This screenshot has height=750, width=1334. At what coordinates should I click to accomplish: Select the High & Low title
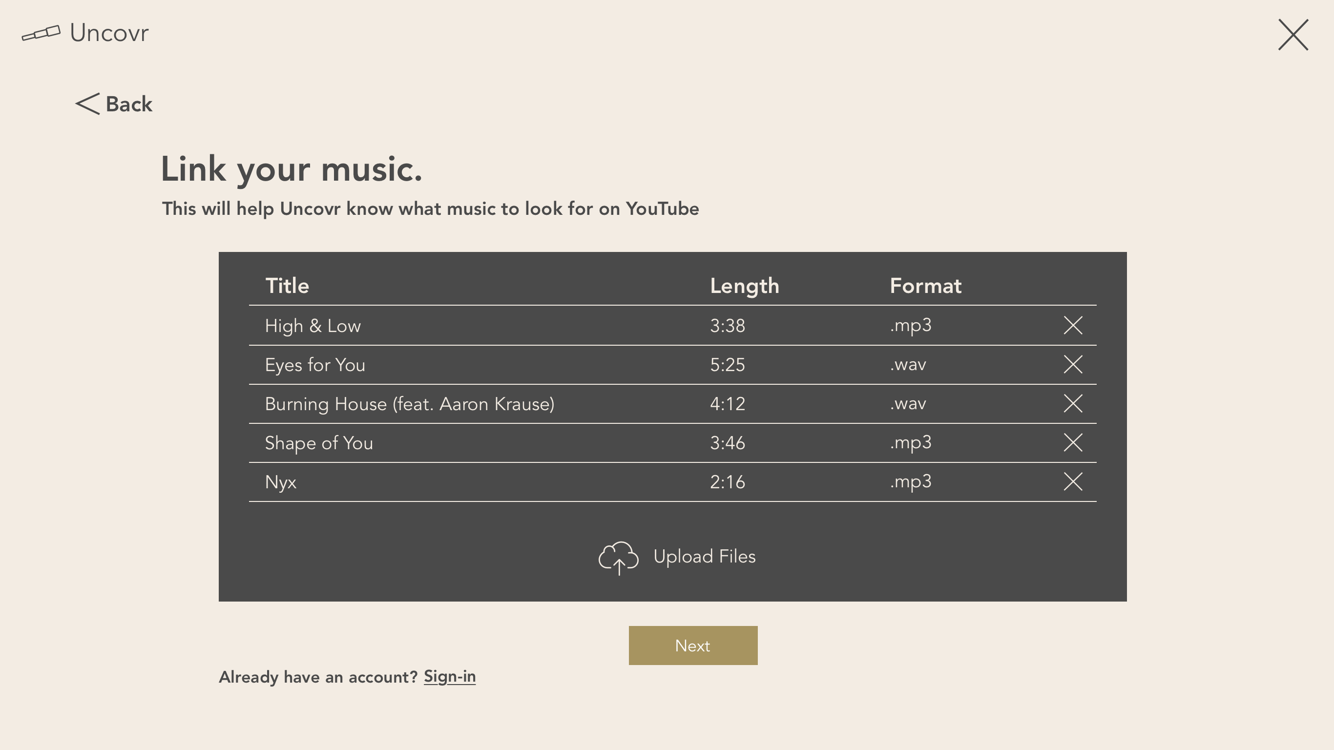pos(313,326)
